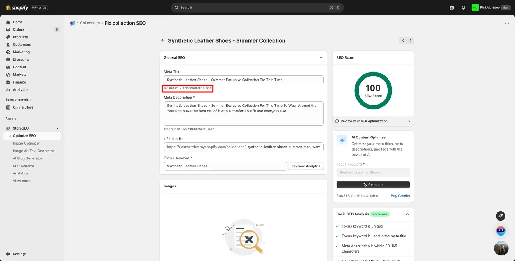Open the support agent avatar chat
The width and height of the screenshot is (515, 261).
coord(501,248)
